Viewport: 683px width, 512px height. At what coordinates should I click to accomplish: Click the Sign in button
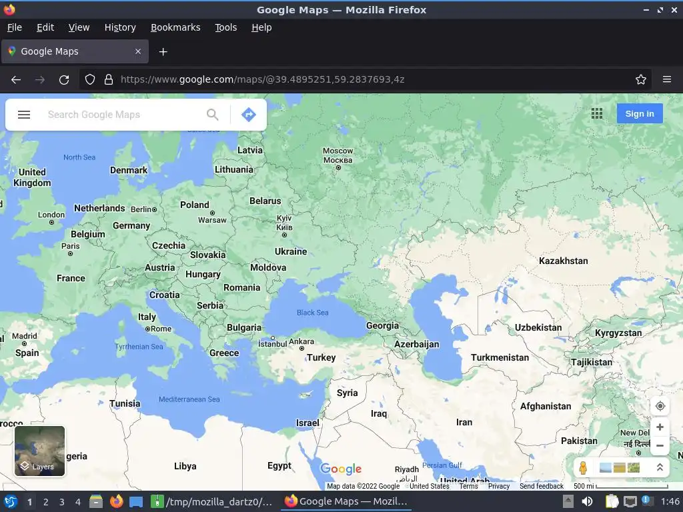pos(640,113)
